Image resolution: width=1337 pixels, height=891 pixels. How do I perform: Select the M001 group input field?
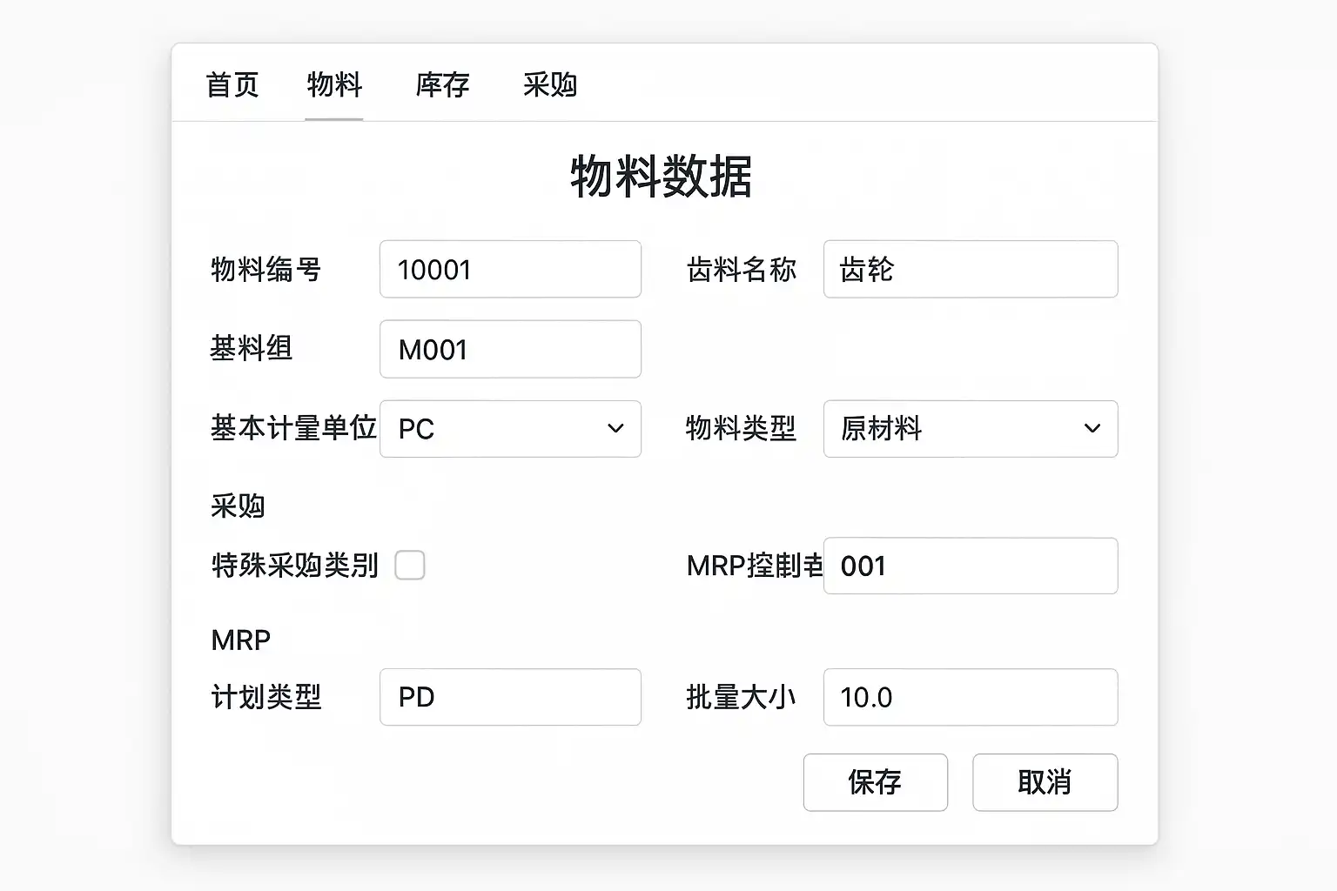(510, 350)
